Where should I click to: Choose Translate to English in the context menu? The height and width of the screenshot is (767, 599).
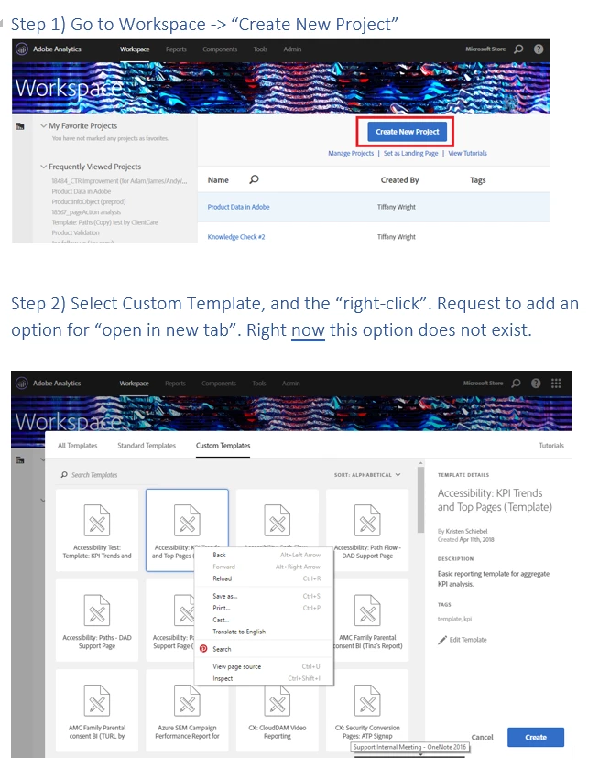(x=265, y=632)
